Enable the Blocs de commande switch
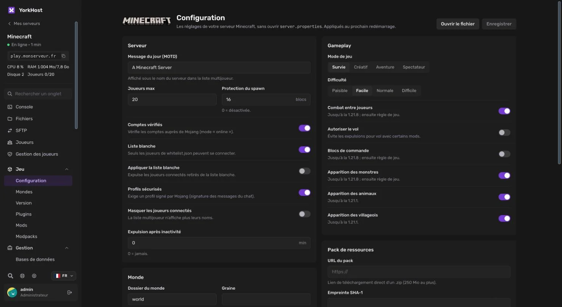The width and height of the screenshot is (562, 307). coord(504,154)
